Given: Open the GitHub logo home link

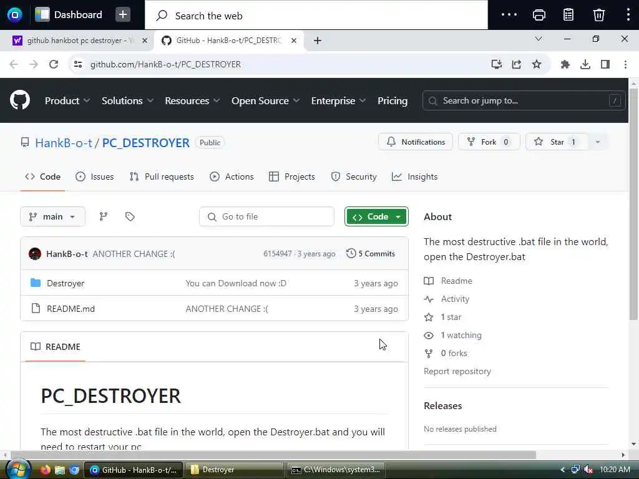Looking at the screenshot, I should click(x=19, y=100).
